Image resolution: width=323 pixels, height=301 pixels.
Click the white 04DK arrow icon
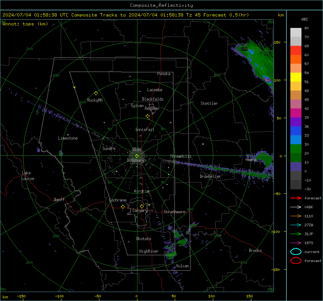coord(296,207)
